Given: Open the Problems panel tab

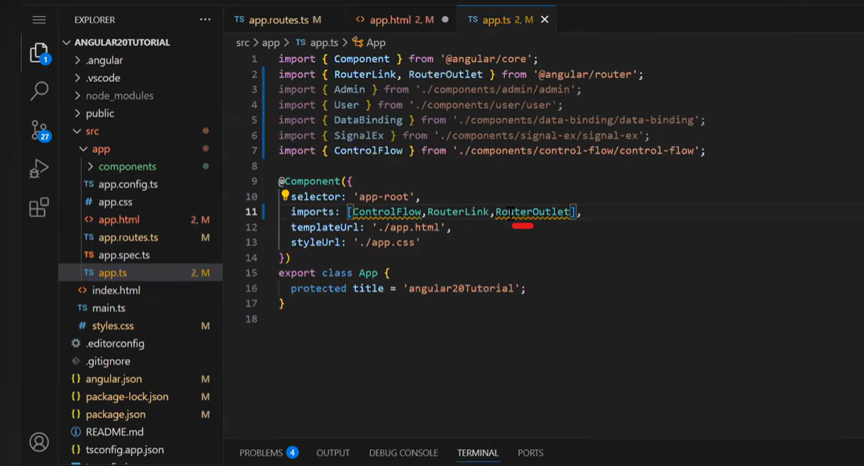Looking at the screenshot, I should pos(261,452).
